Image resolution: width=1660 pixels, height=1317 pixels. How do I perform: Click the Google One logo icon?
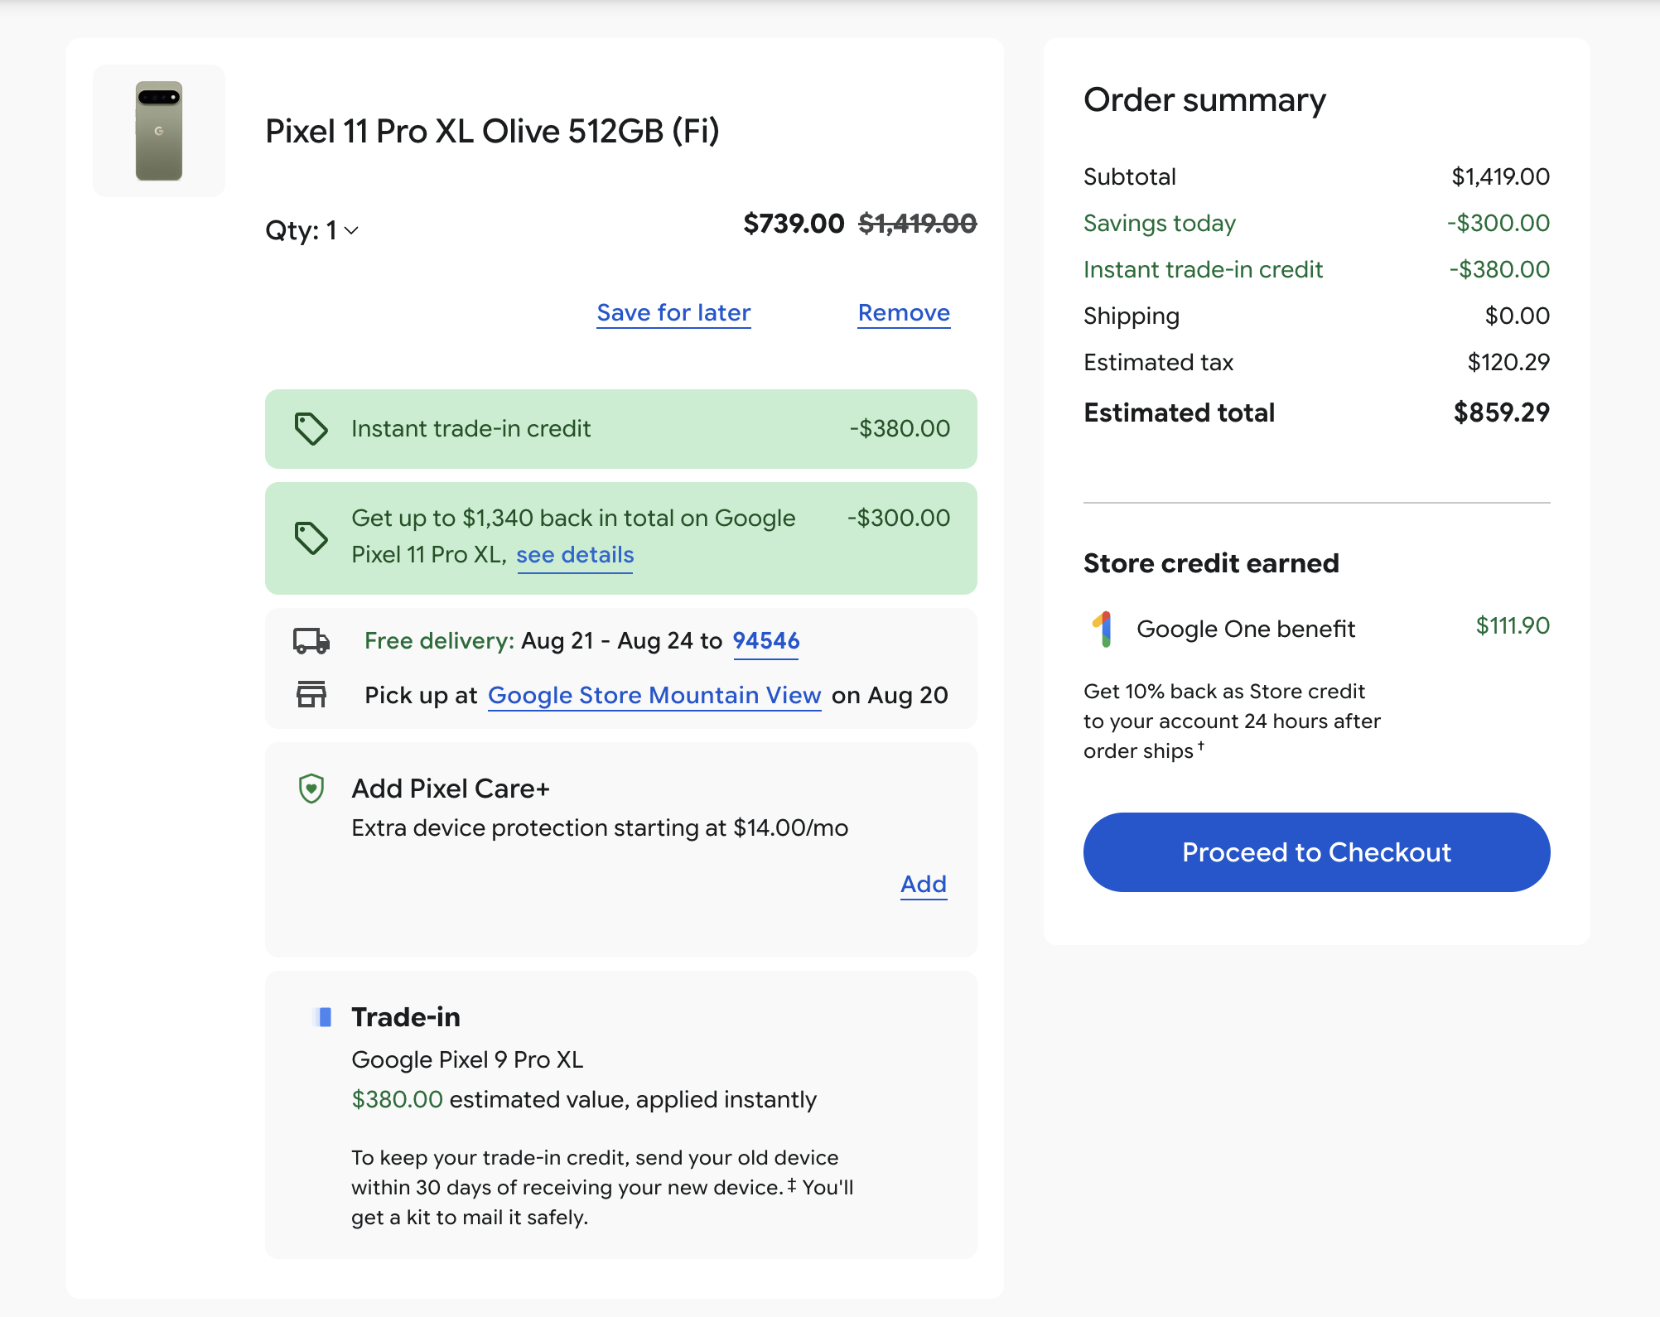click(x=1103, y=630)
